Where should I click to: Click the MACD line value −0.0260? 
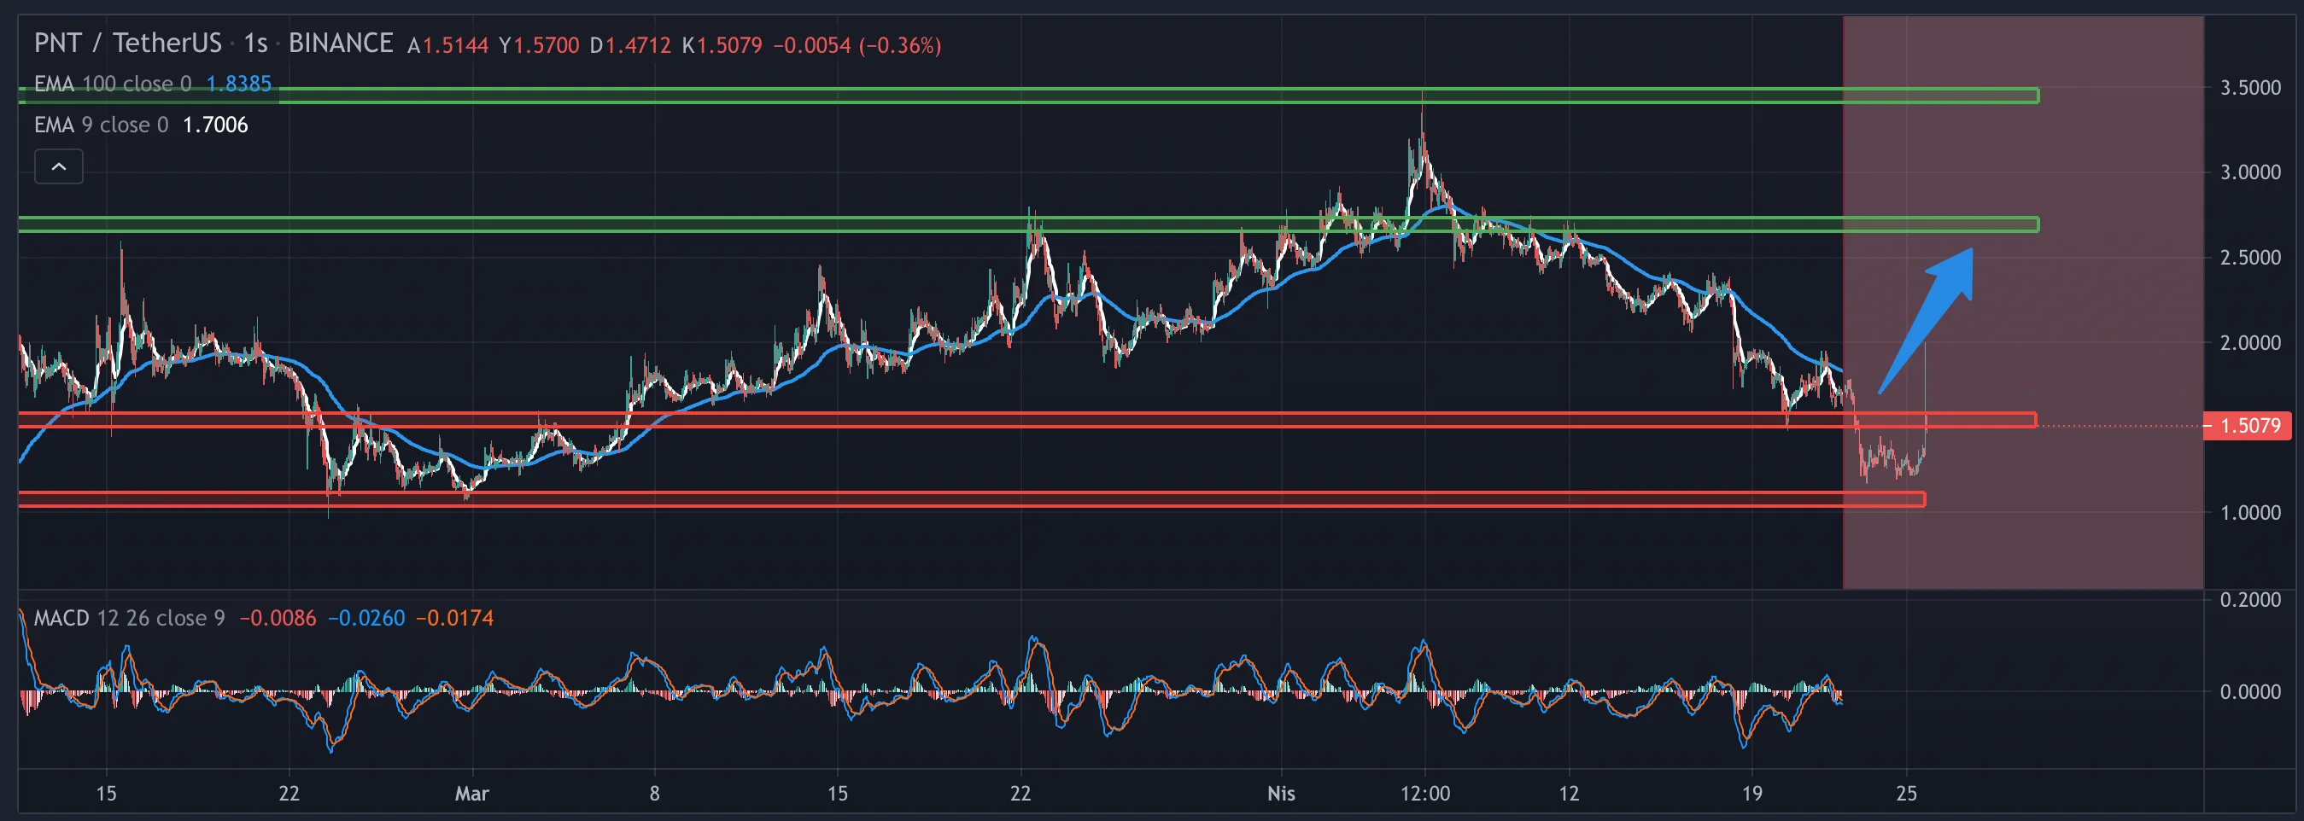[366, 618]
